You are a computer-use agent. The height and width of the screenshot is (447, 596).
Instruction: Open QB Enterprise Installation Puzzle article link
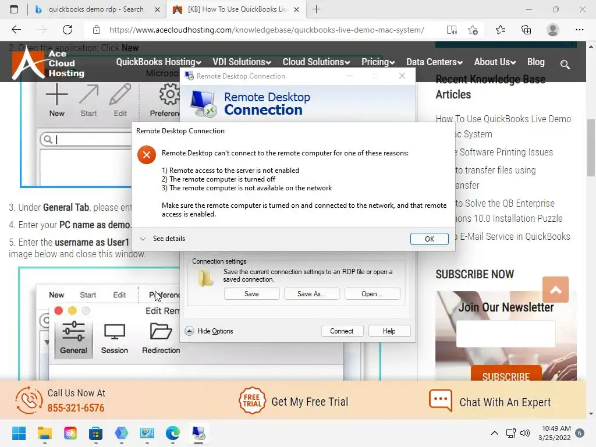pos(509,211)
